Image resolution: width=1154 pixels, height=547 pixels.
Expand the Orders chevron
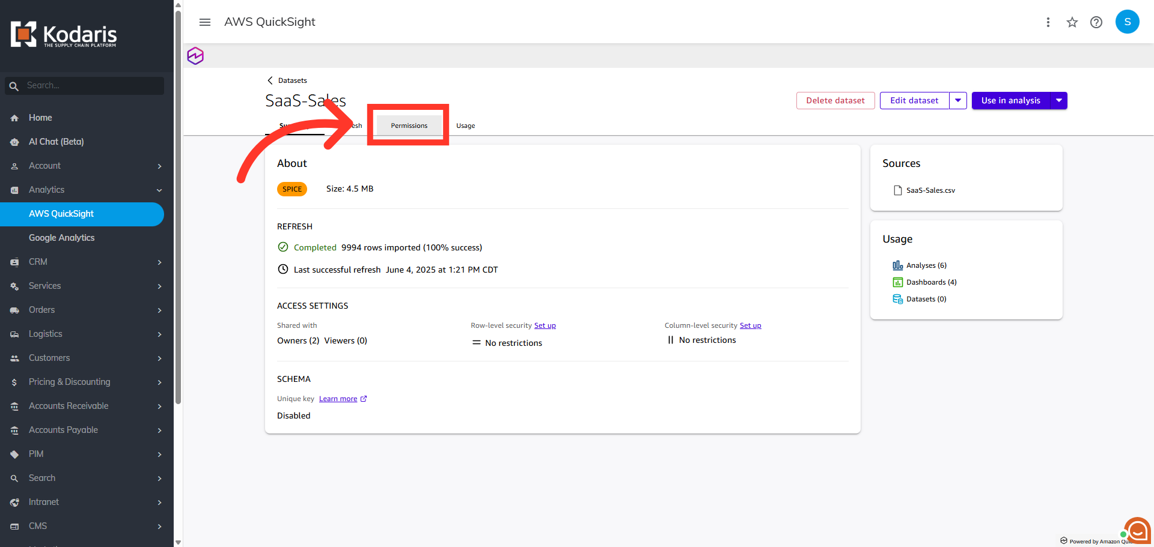coord(159,310)
